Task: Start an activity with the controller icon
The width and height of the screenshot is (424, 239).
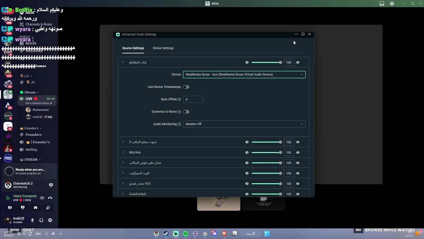Action: pyautogui.click(x=35, y=207)
